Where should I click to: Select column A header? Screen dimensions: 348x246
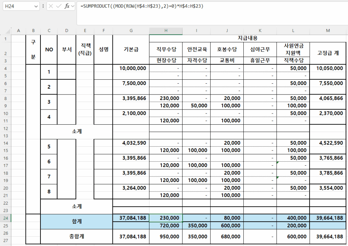(x=18, y=31)
